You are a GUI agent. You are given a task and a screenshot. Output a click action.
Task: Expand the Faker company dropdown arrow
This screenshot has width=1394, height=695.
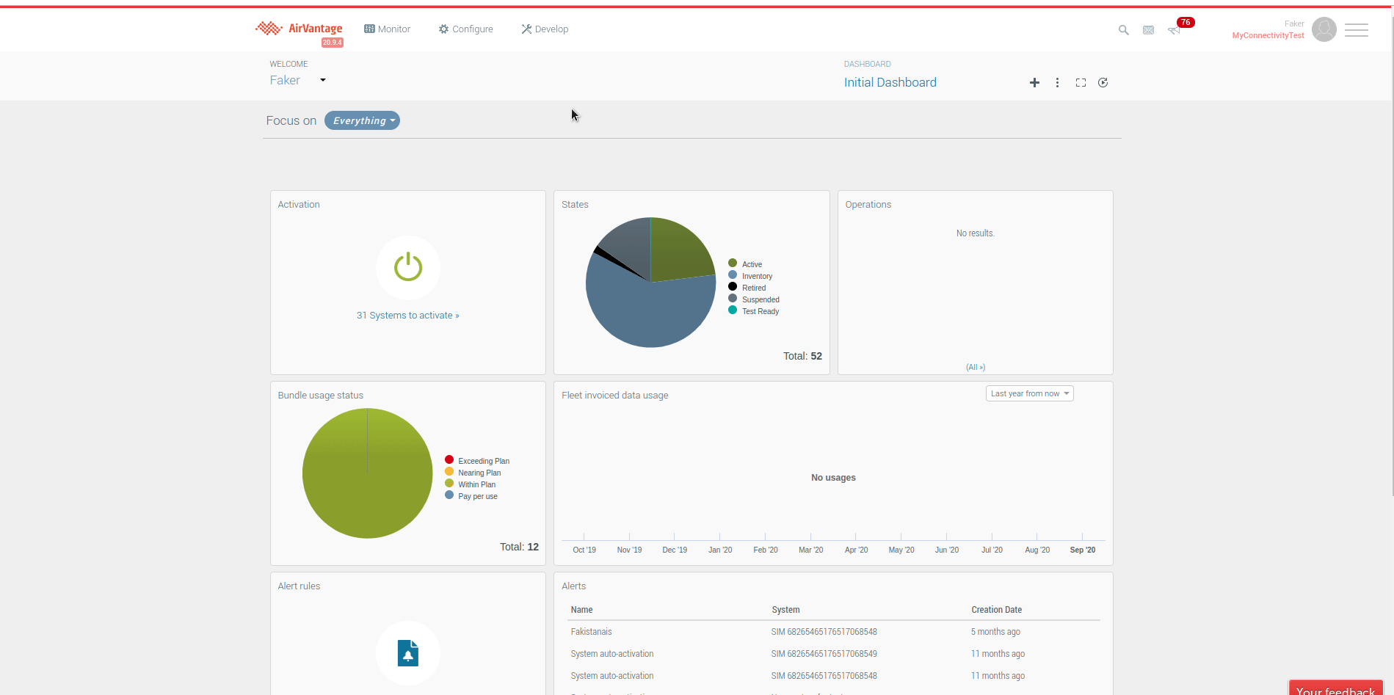click(322, 80)
